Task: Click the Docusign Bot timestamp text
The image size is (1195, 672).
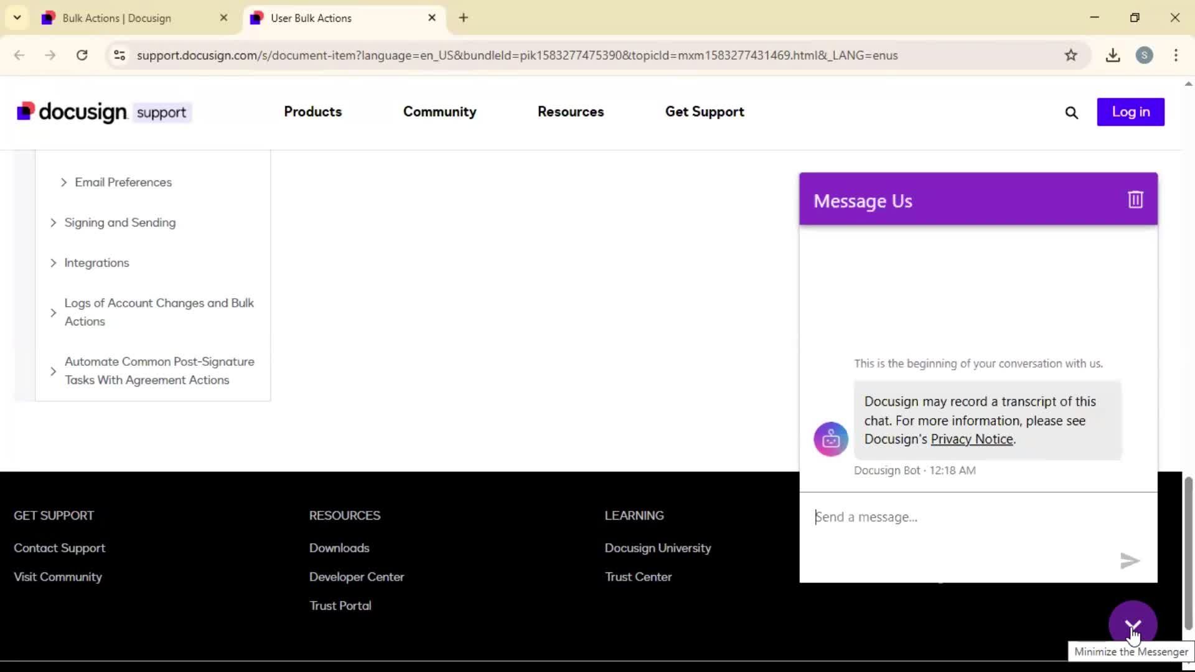Action: 915,471
